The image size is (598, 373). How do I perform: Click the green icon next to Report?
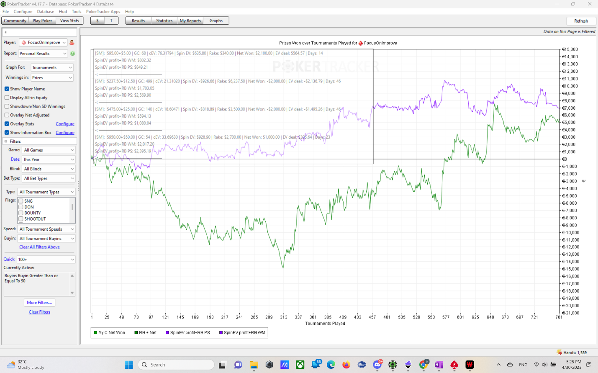[x=72, y=54]
